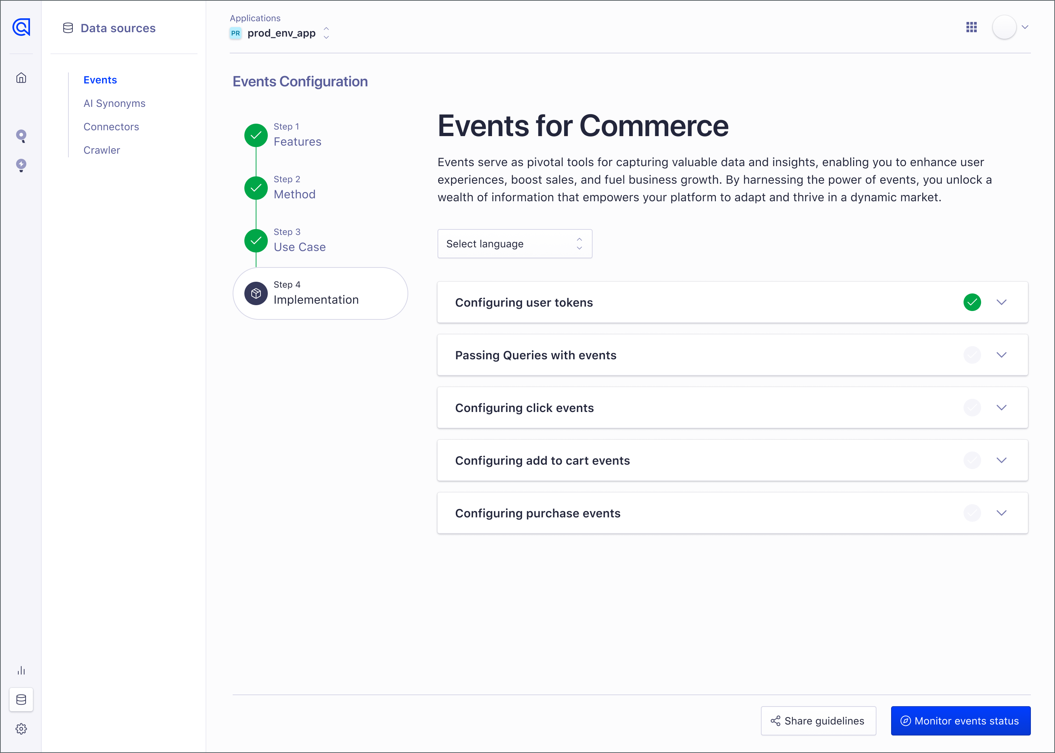Open the Algolia home dashboard icon
This screenshot has width=1055, height=753.
click(21, 78)
